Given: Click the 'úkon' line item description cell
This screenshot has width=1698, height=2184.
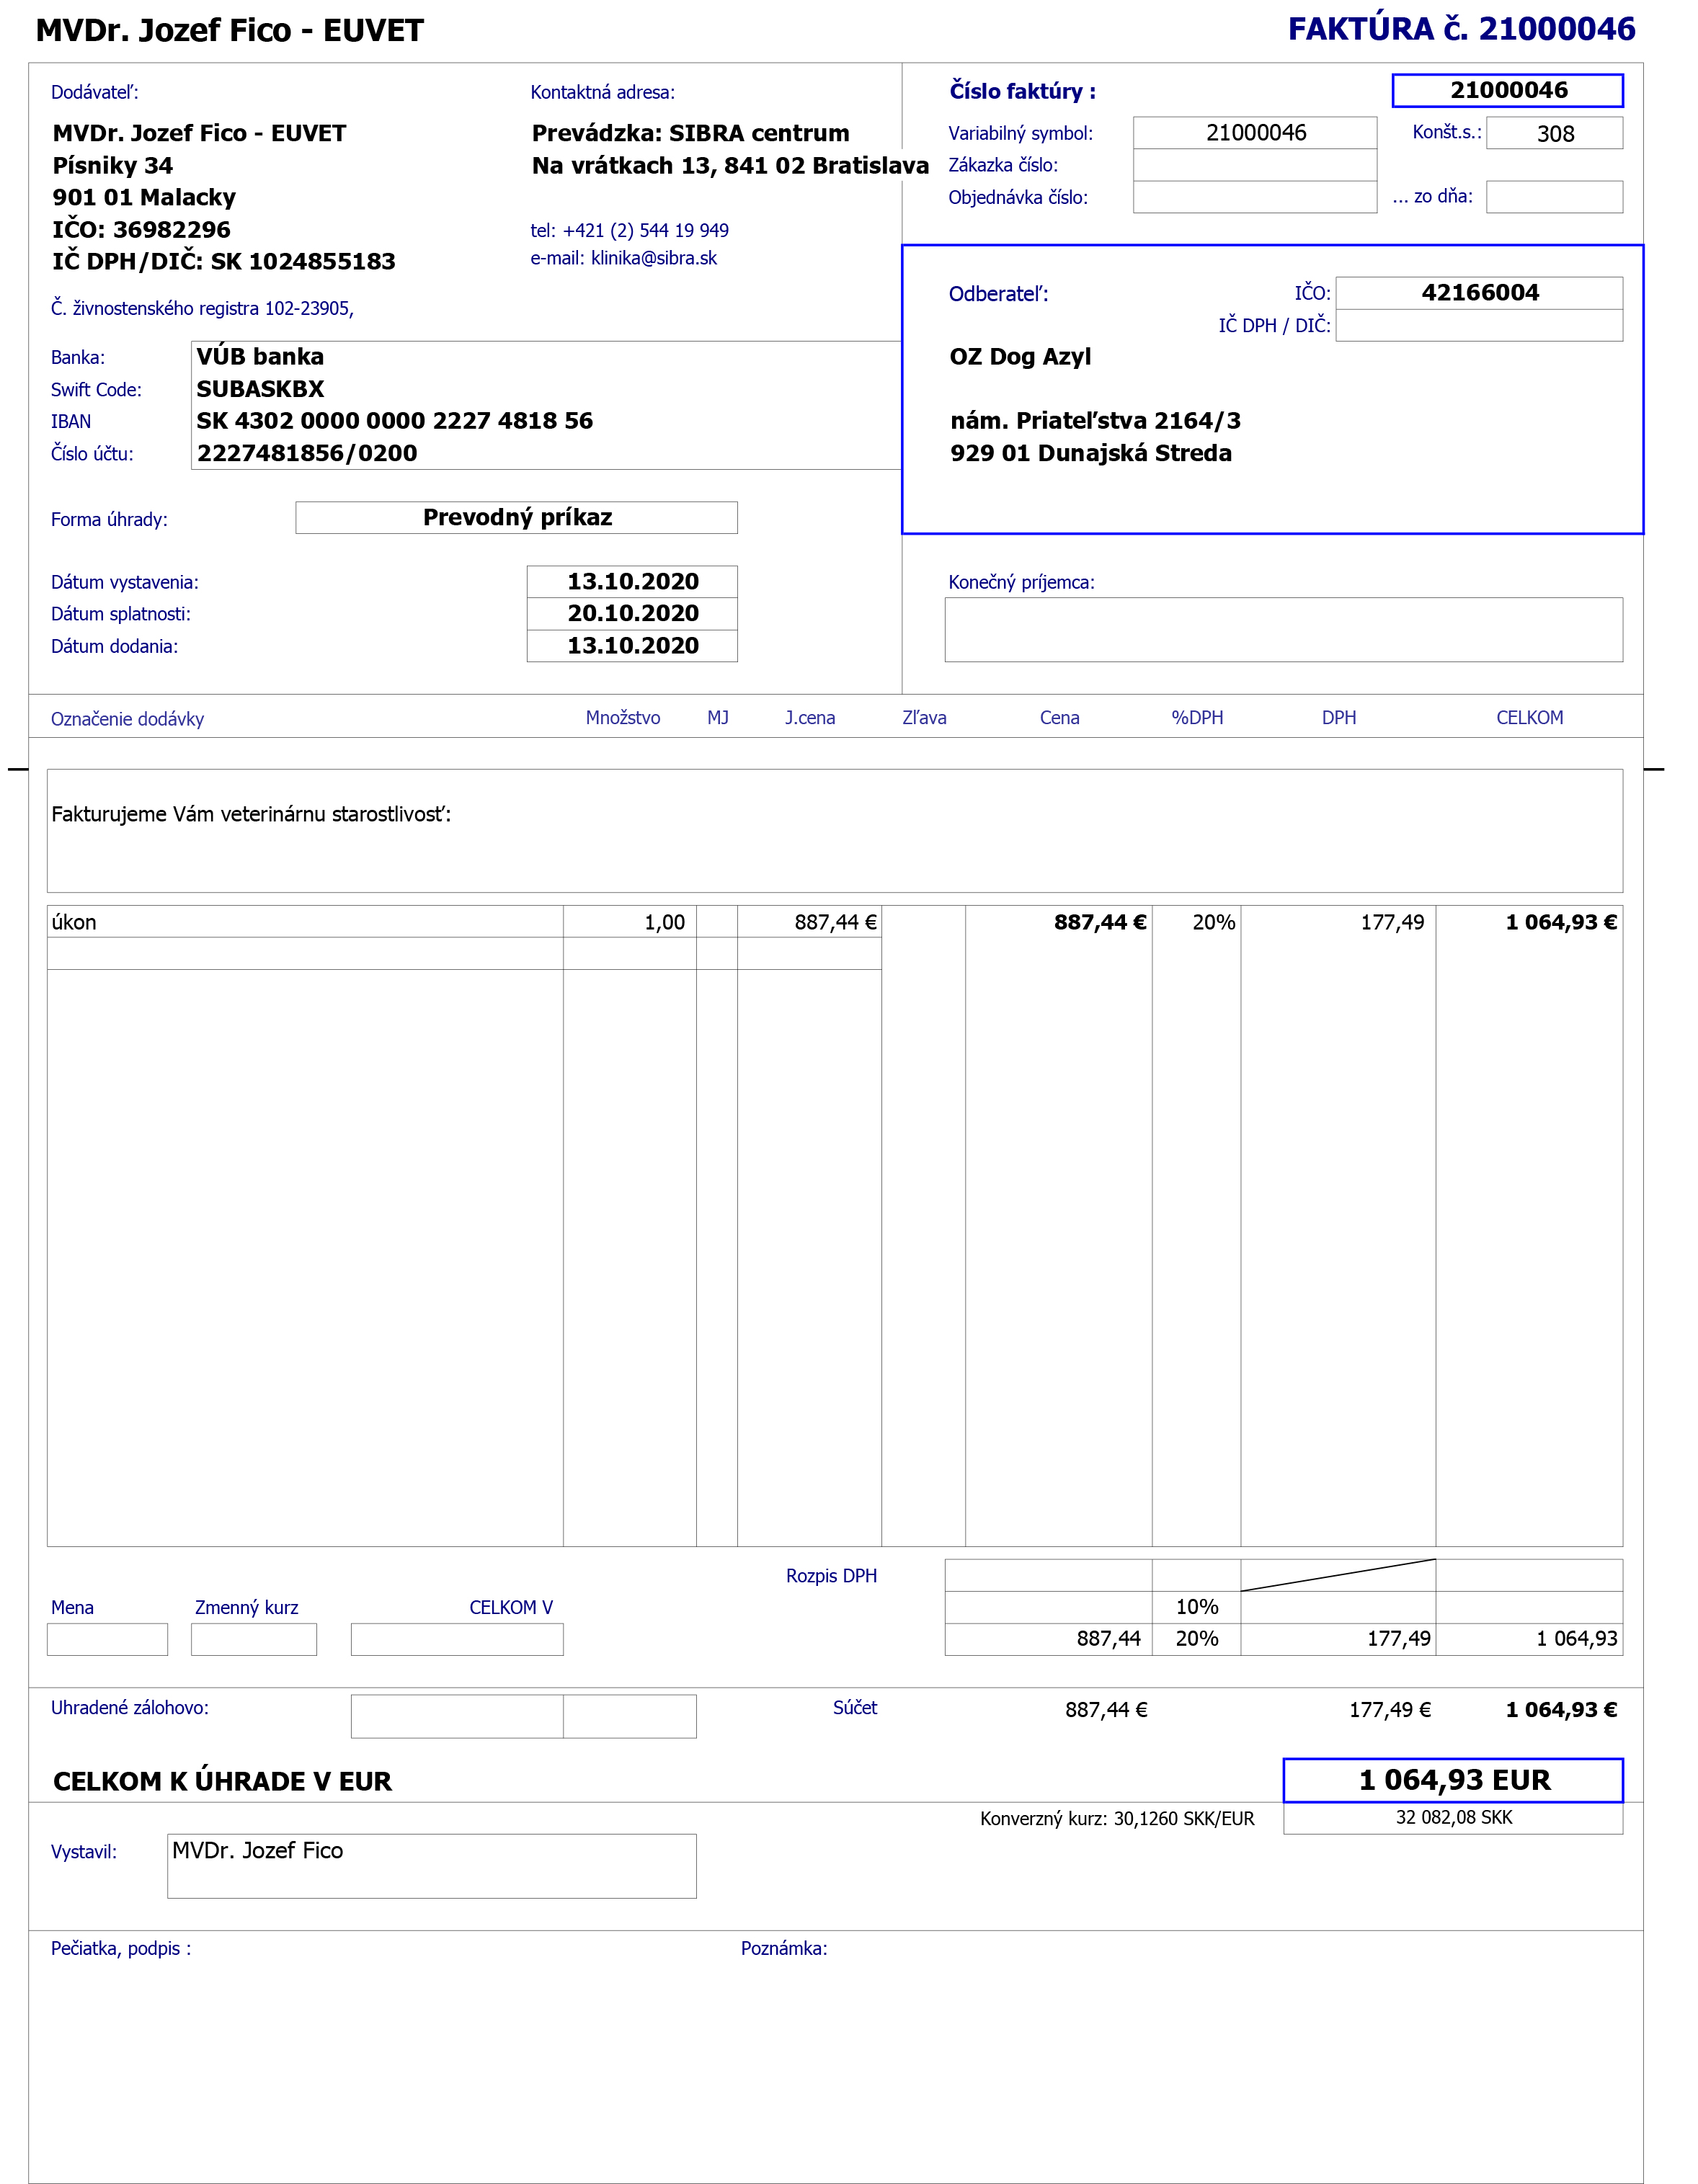Looking at the screenshot, I should (304, 921).
